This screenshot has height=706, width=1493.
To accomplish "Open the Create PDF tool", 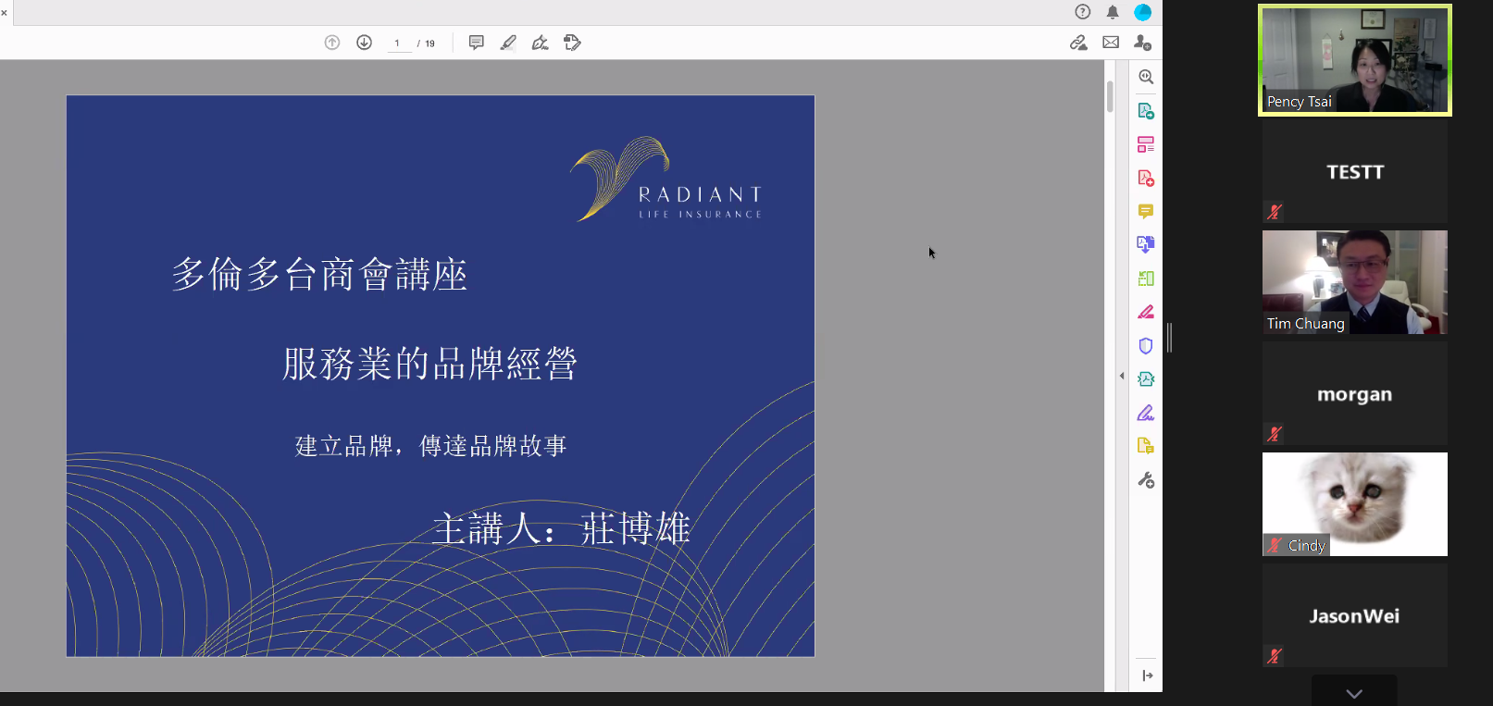I will coord(1146,178).
